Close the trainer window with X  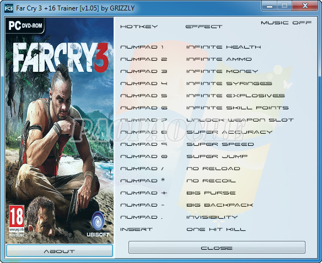click(305, 6)
